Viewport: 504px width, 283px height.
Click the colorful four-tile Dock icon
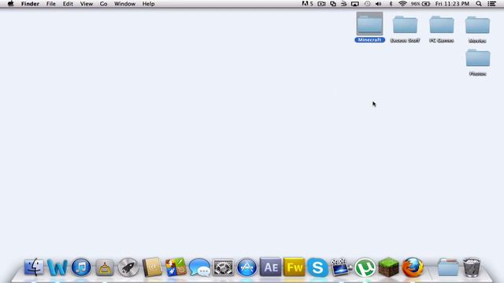pyautogui.click(x=176, y=267)
